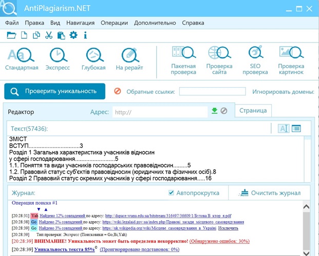Viewport: 319px width, 256px height.
Task: Select the Экспресс check mode
Action: point(58,59)
